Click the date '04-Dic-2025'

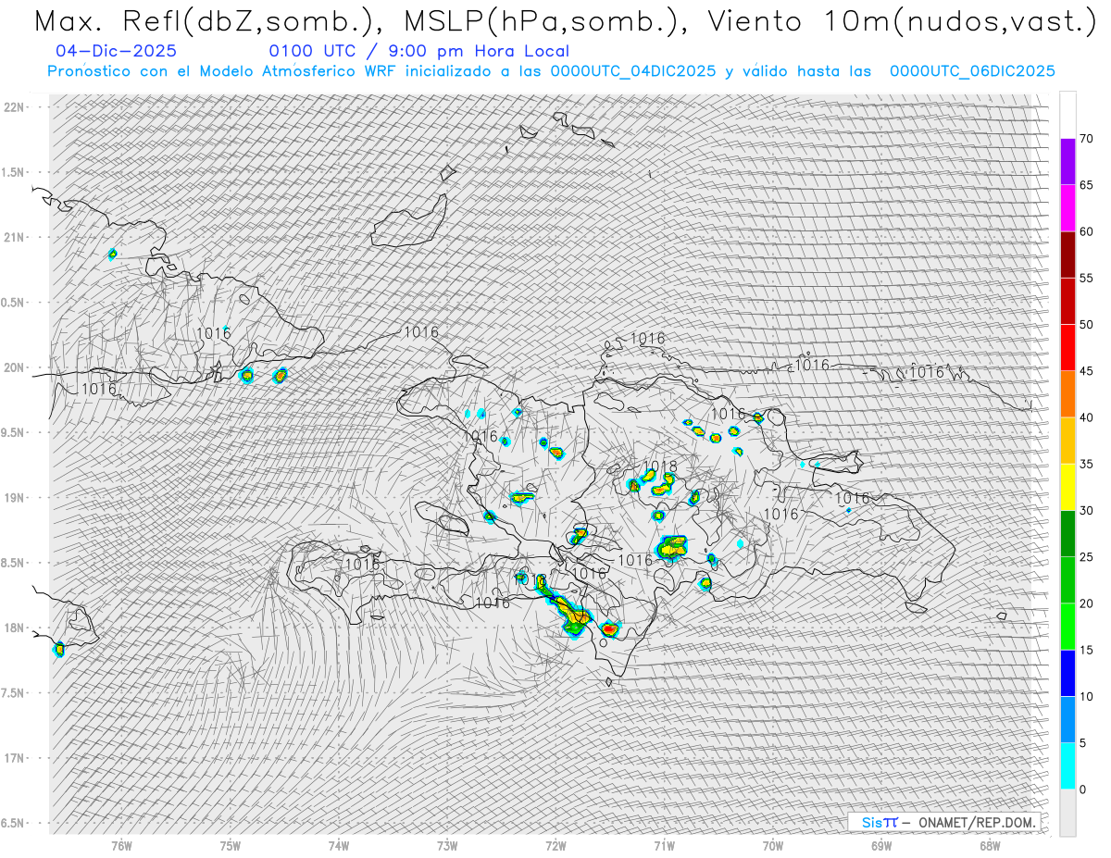(116, 51)
